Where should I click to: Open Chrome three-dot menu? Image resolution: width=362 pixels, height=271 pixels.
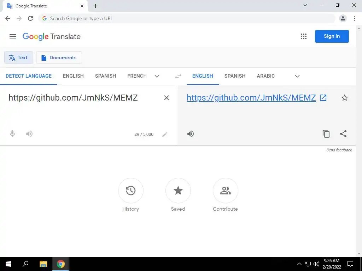click(x=354, y=18)
